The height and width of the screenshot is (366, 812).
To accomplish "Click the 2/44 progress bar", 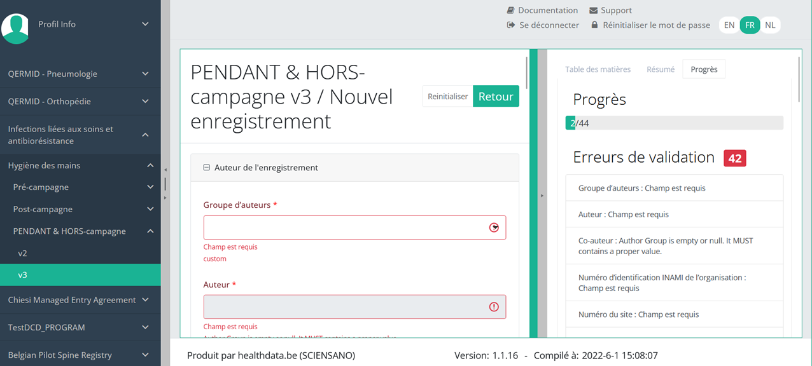I will (674, 123).
